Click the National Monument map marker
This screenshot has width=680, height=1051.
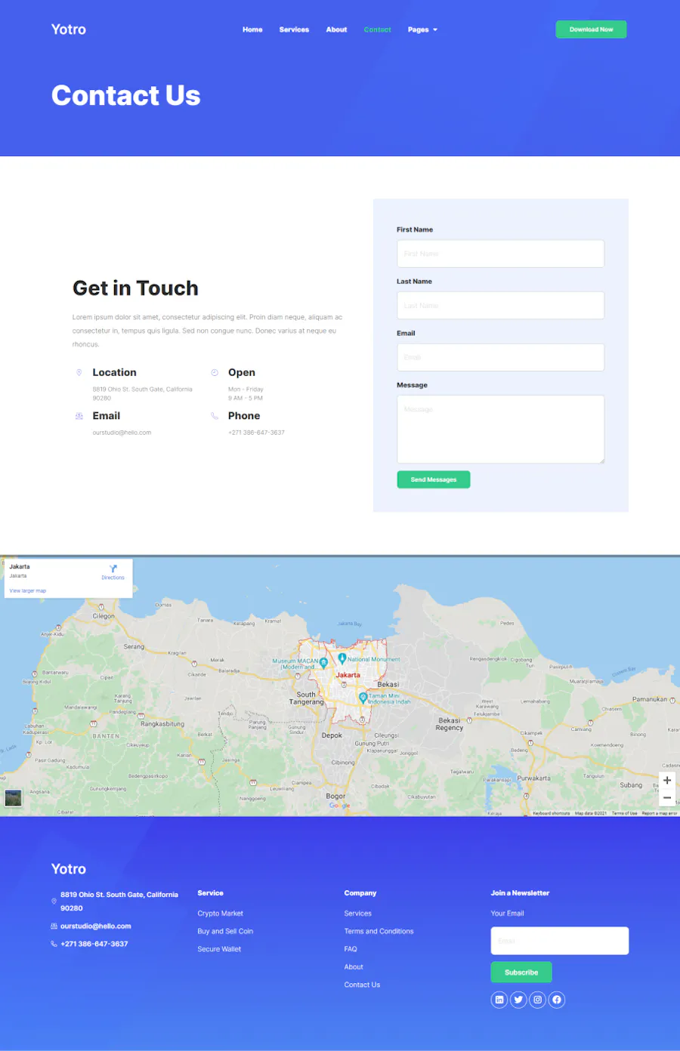pos(342,658)
